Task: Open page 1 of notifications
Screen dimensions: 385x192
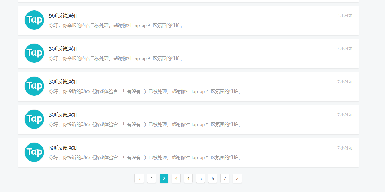Action: pos(152,178)
